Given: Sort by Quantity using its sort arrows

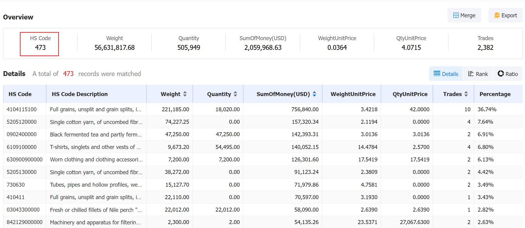Looking at the screenshot, I should pyautogui.click(x=235, y=94).
